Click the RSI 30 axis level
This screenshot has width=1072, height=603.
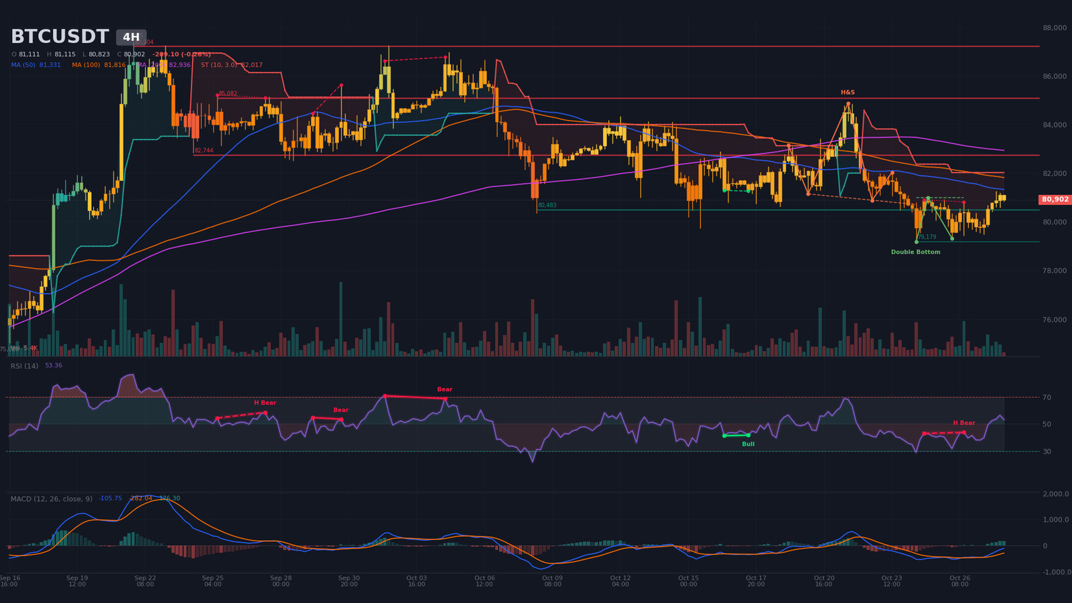[1047, 452]
